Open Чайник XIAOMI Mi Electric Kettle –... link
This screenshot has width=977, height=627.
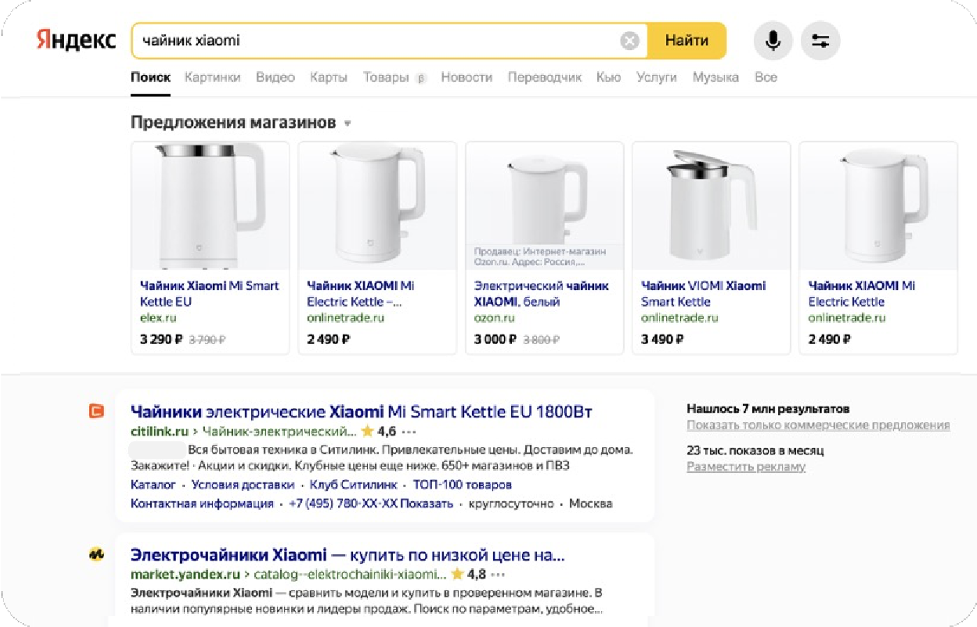[360, 294]
